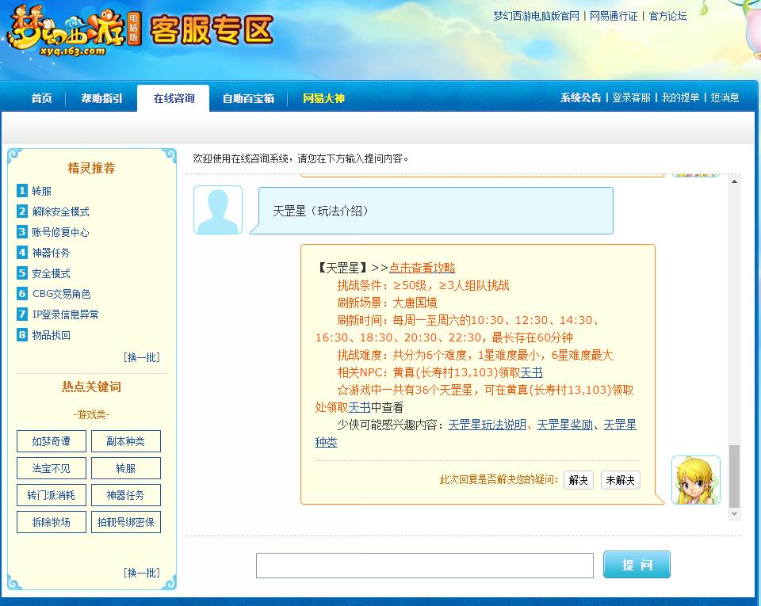Click the number 3 badge beside 账号修复中心

22,232
